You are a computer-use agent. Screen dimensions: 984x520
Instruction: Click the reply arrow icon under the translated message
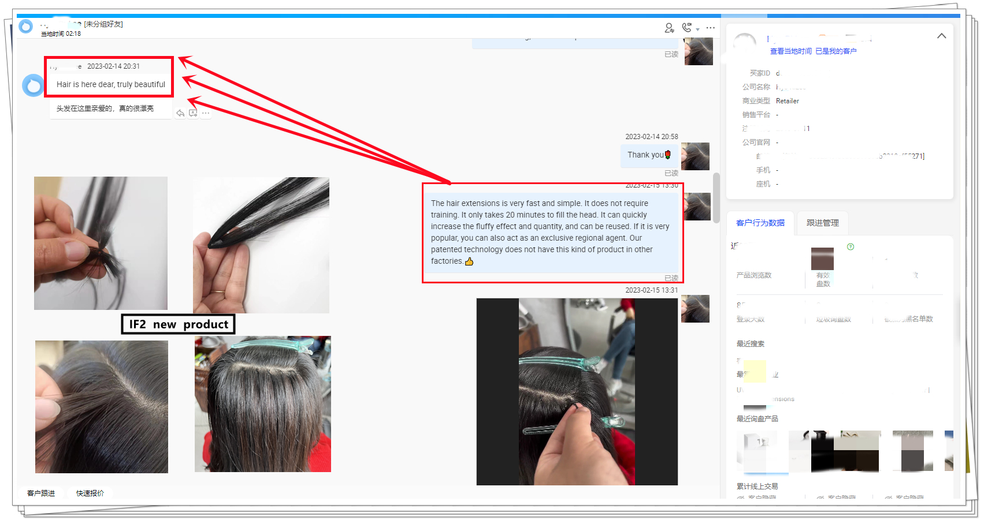180,113
